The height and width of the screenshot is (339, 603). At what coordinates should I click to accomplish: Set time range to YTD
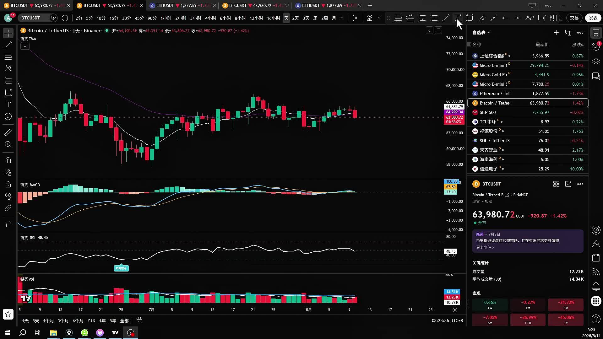point(91,320)
